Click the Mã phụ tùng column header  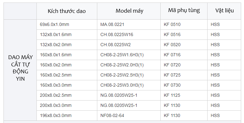[184, 11]
